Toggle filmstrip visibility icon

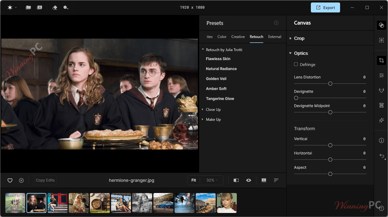coord(264,180)
